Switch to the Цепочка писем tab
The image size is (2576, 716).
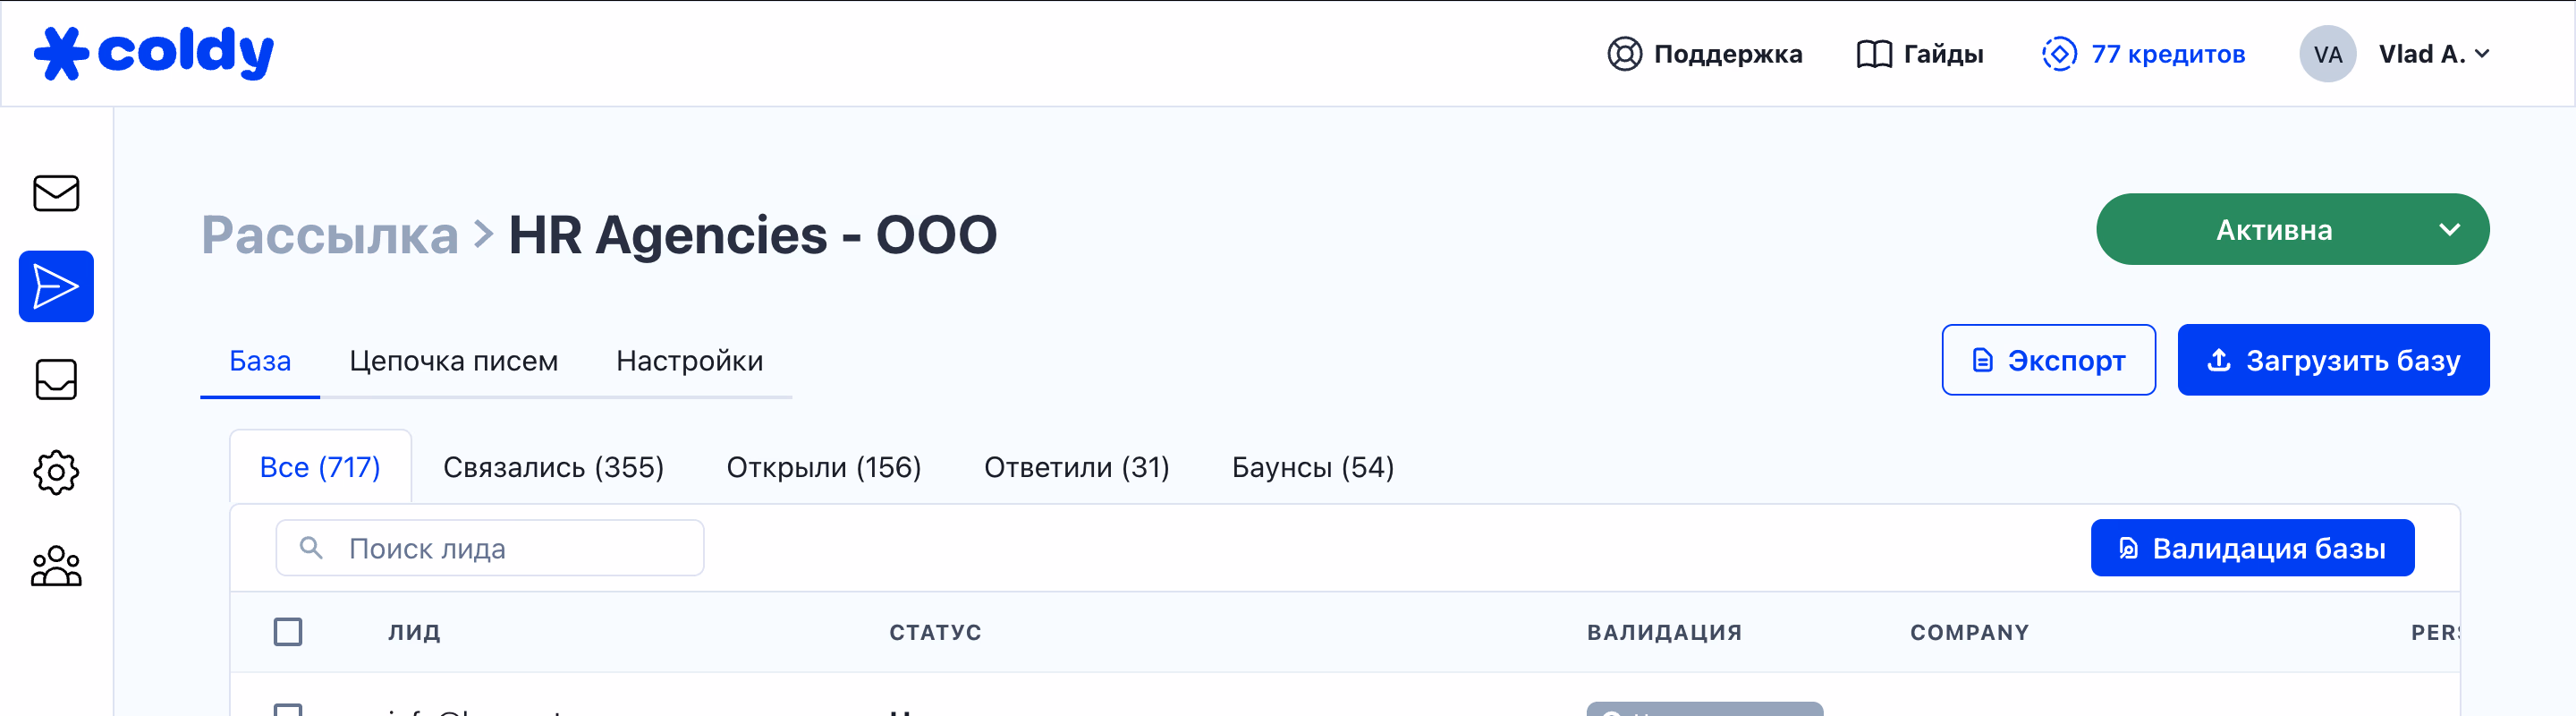[x=453, y=361]
